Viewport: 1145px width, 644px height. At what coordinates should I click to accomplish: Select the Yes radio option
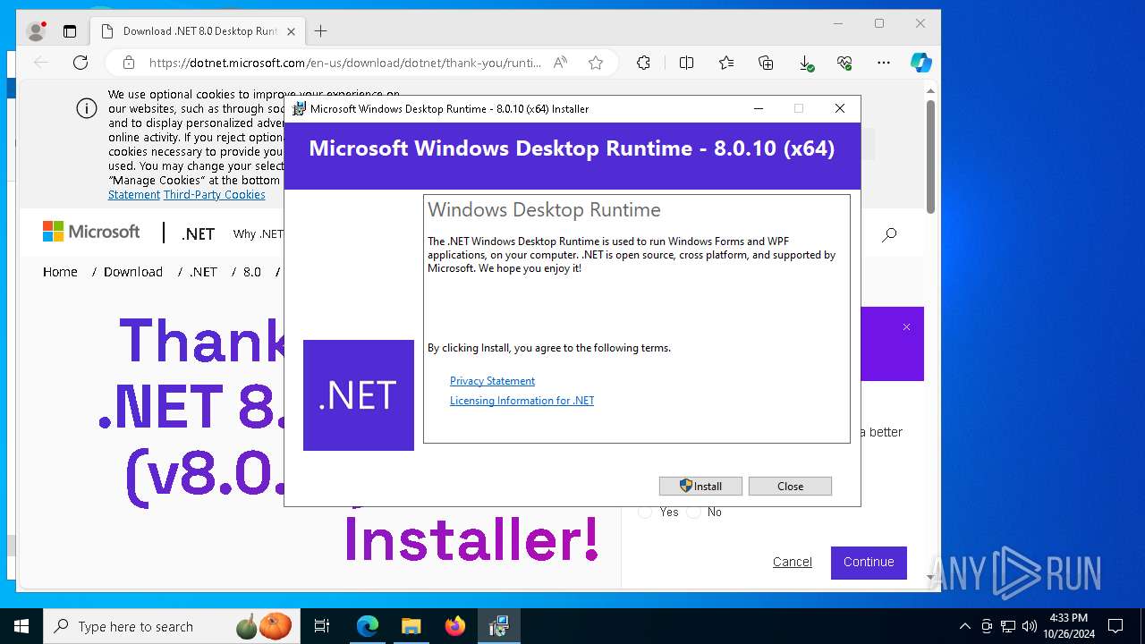(645, 512)
